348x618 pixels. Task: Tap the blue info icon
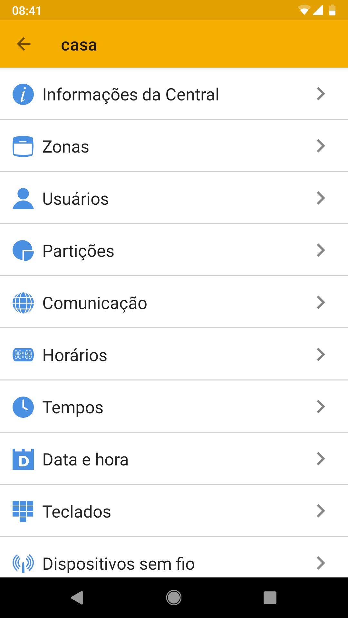(x=23, y=94)
